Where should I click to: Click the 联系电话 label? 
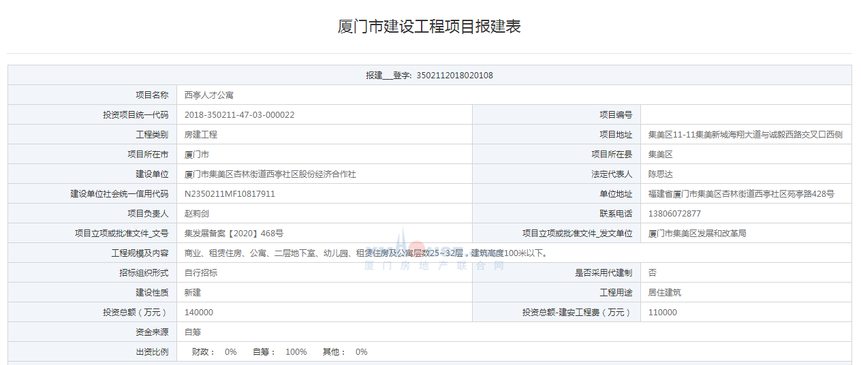pos(616,214)
